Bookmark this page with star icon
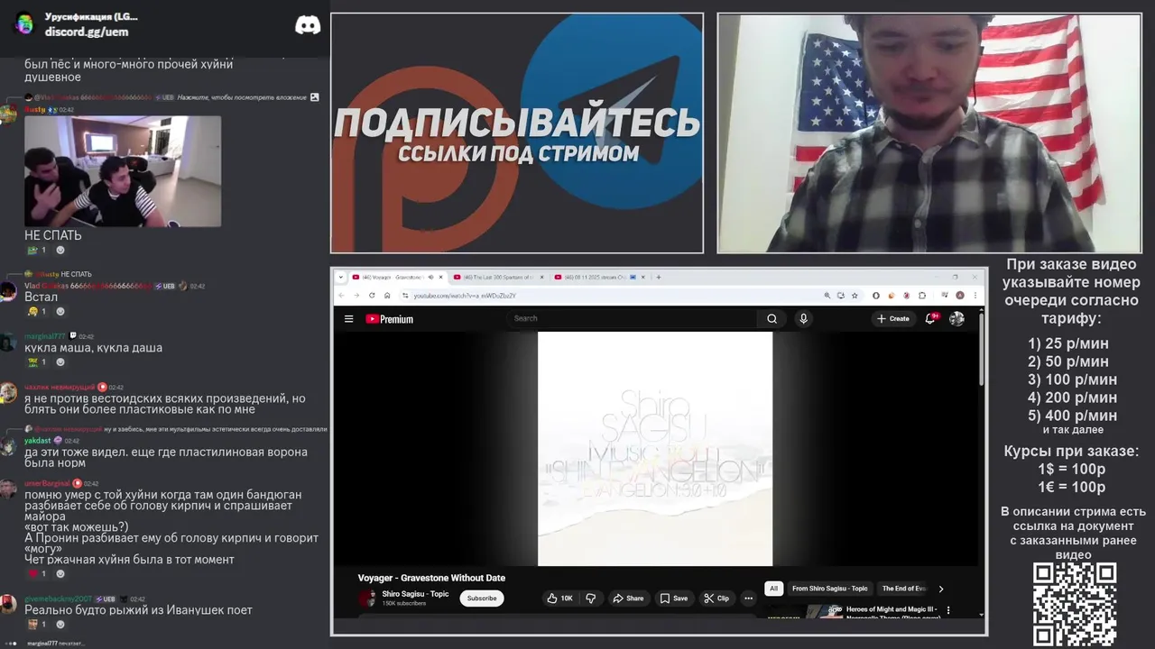This screenshot has height=649, width=1155. [855, 295]
